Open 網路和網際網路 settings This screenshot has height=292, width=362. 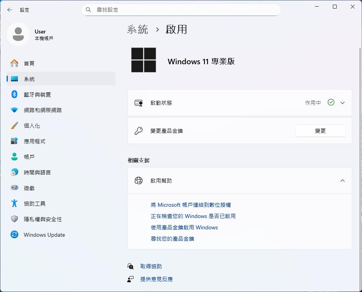[61, 110]
